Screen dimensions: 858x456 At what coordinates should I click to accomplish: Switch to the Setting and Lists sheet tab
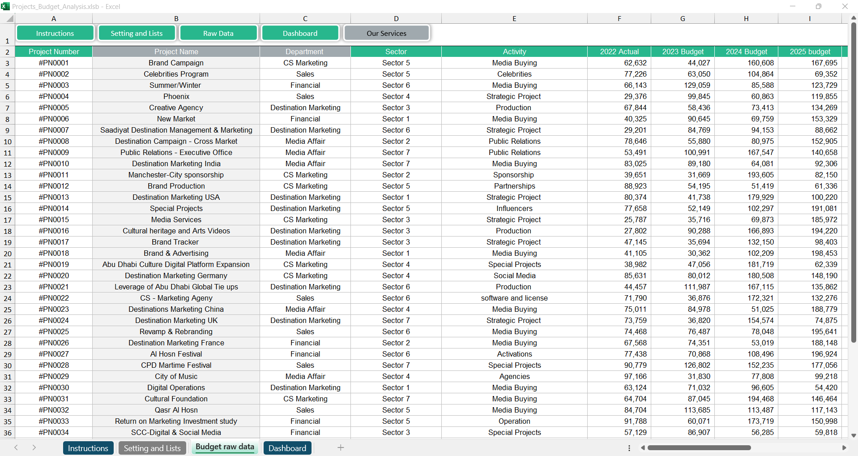coord(152,448)
